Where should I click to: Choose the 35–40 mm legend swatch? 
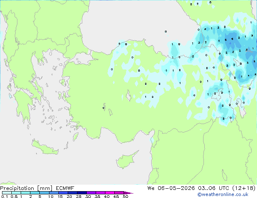click(100, 193)
